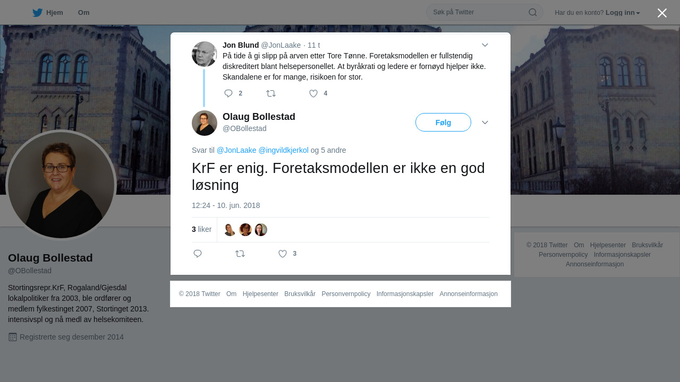Image resolution: width=680 pixels, height=382 pixels.
Task: Open Jon Blund's profile avatar
Action: 205,54
